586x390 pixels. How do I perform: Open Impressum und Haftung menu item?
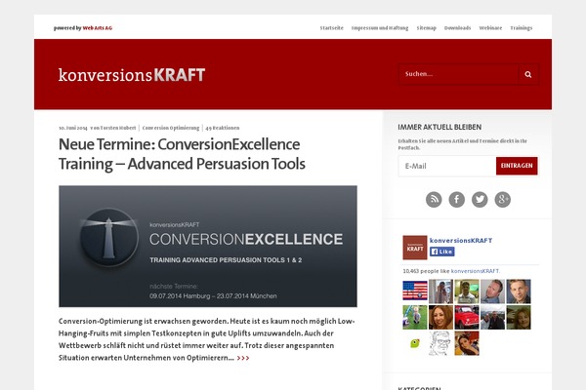click(x=380, y=28)
